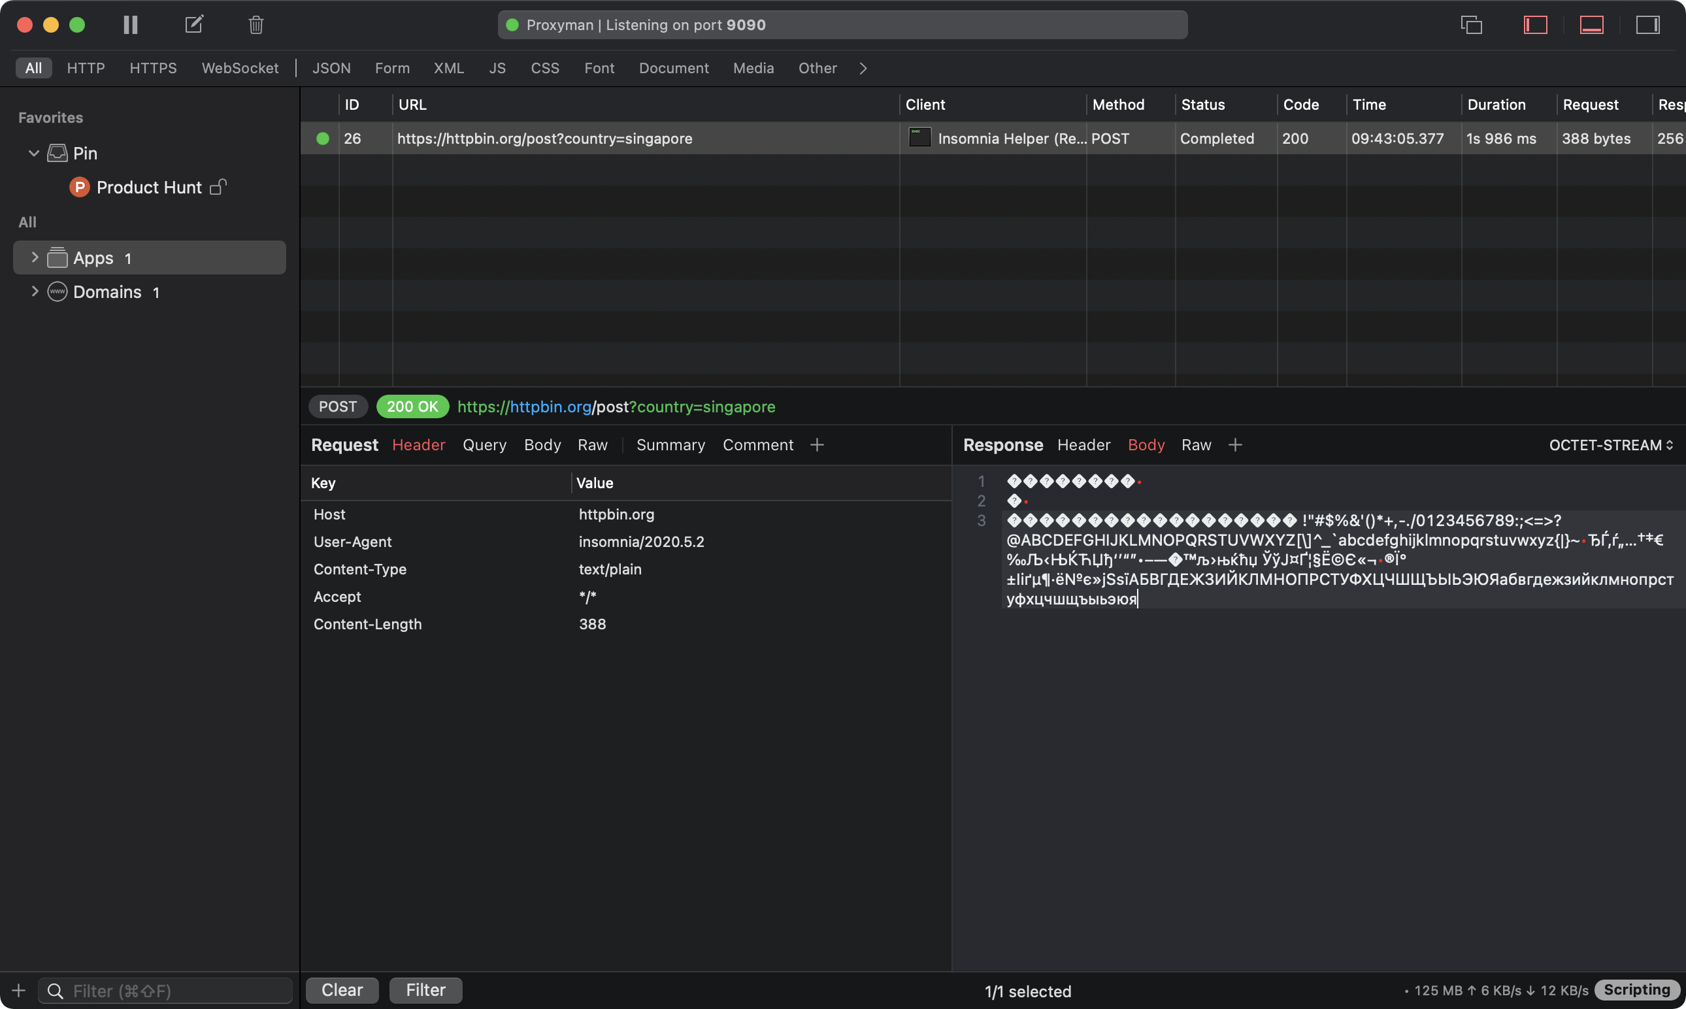Add a custom viewer via plus icon in Response pane

1235,444
